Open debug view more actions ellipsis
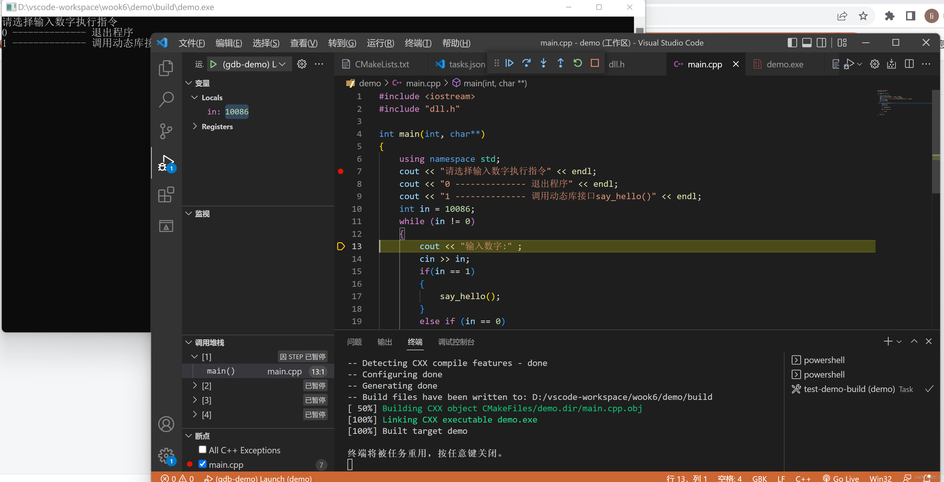944x482 pixels. [x=319, y=64]
